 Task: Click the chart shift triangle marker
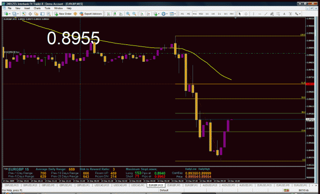(236, 18)
